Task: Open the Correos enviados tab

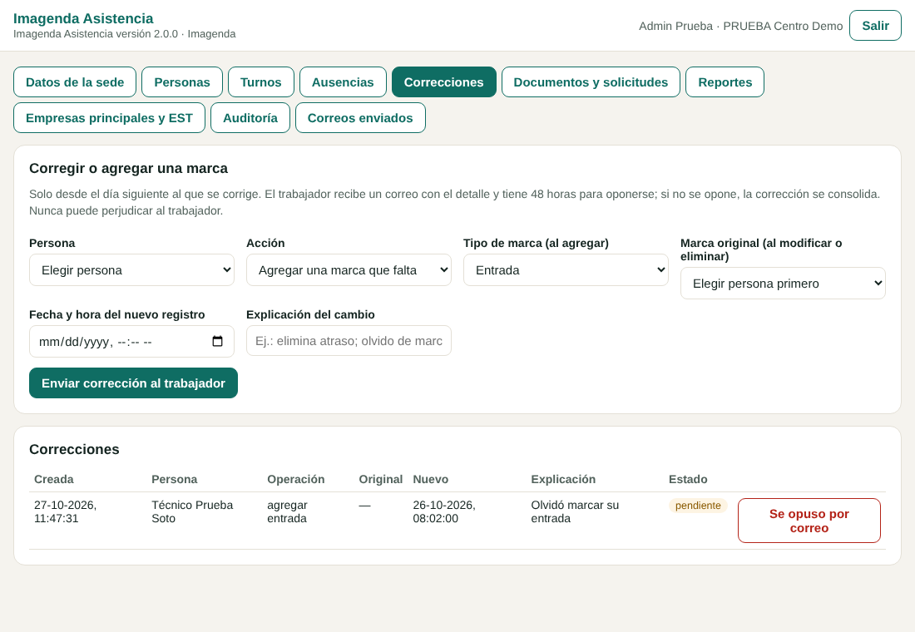Action: coord(361,118)
